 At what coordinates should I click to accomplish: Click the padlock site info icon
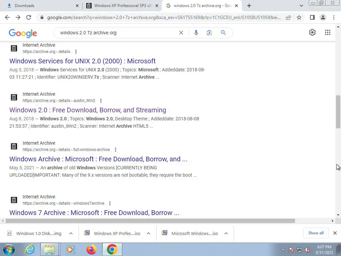(42, 17)
